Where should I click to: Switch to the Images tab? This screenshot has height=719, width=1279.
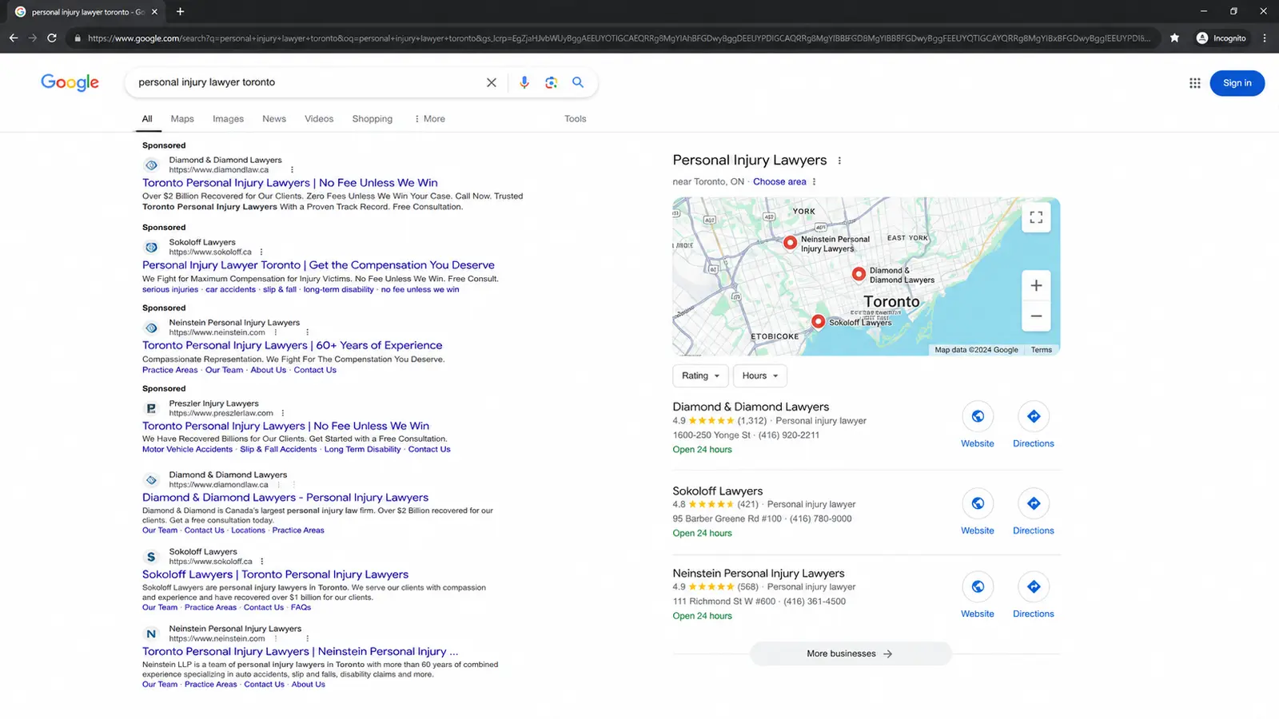pos(229,119)
